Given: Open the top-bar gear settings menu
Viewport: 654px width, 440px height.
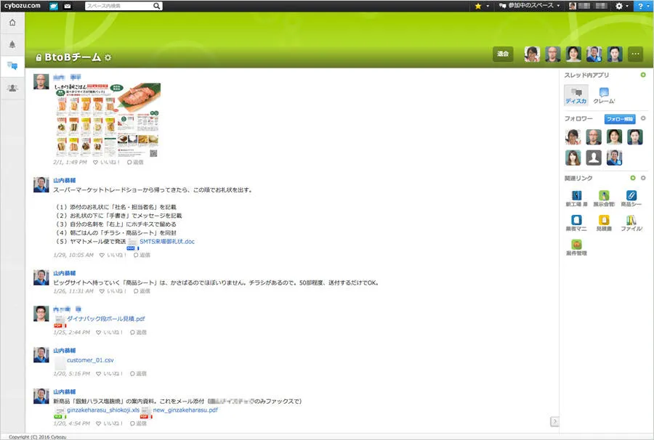Looking at the screenshot, I should (621, 6).
